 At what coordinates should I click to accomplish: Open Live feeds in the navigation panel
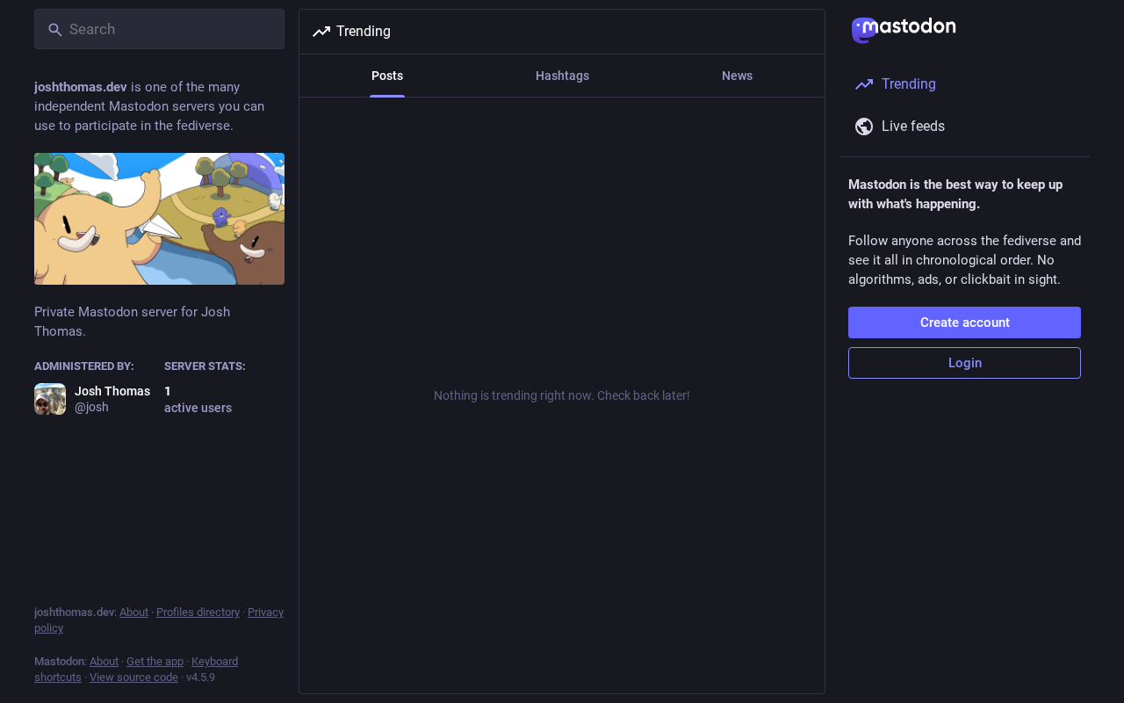click(x=964, y=127)
